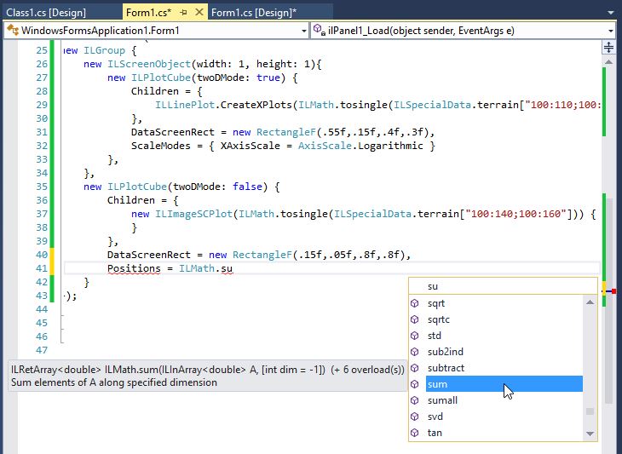
Task: Choose subtract from the completion list
Action: click(504, 368)
